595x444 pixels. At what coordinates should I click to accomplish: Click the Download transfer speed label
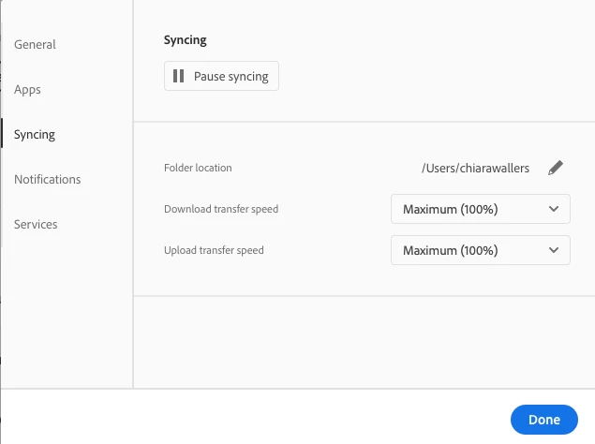[x=221, y=209]
